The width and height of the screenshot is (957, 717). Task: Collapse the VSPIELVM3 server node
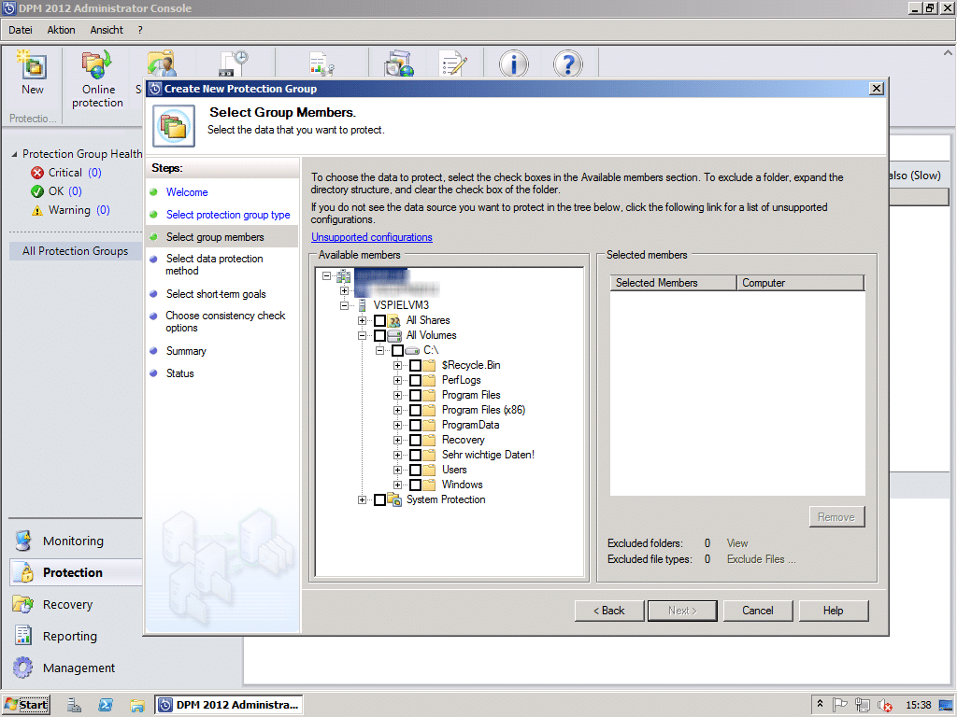[344, 305]
